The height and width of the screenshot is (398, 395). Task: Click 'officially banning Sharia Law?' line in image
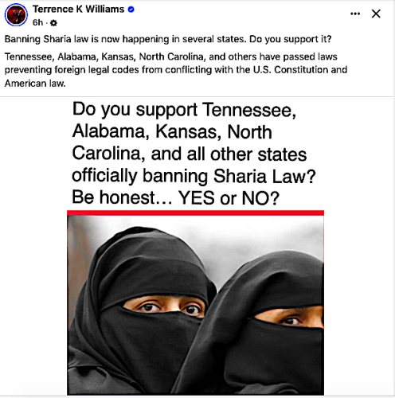coord(194,176)
